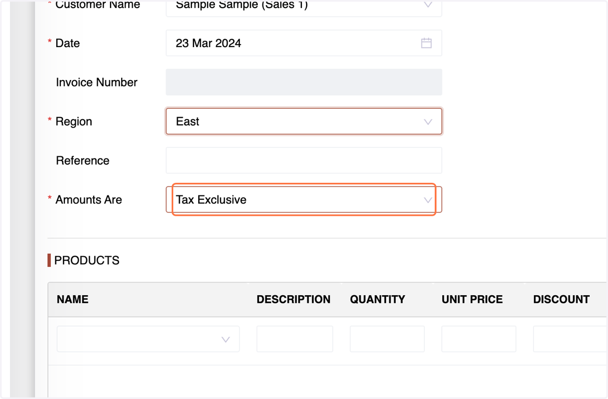Click the NAME column header
The image size is (608, 399).
tap(72, 299)
